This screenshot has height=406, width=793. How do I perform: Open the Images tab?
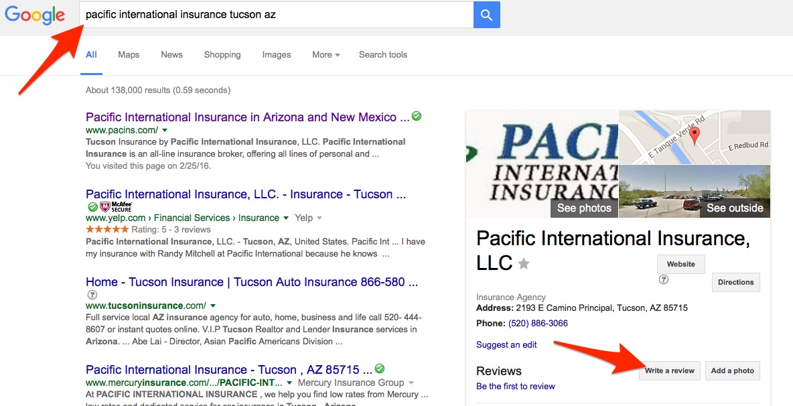click(x=277, y=55)
